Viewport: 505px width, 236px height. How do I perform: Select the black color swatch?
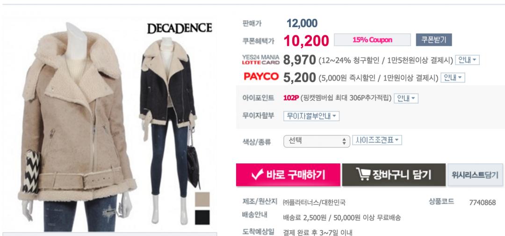202,217
